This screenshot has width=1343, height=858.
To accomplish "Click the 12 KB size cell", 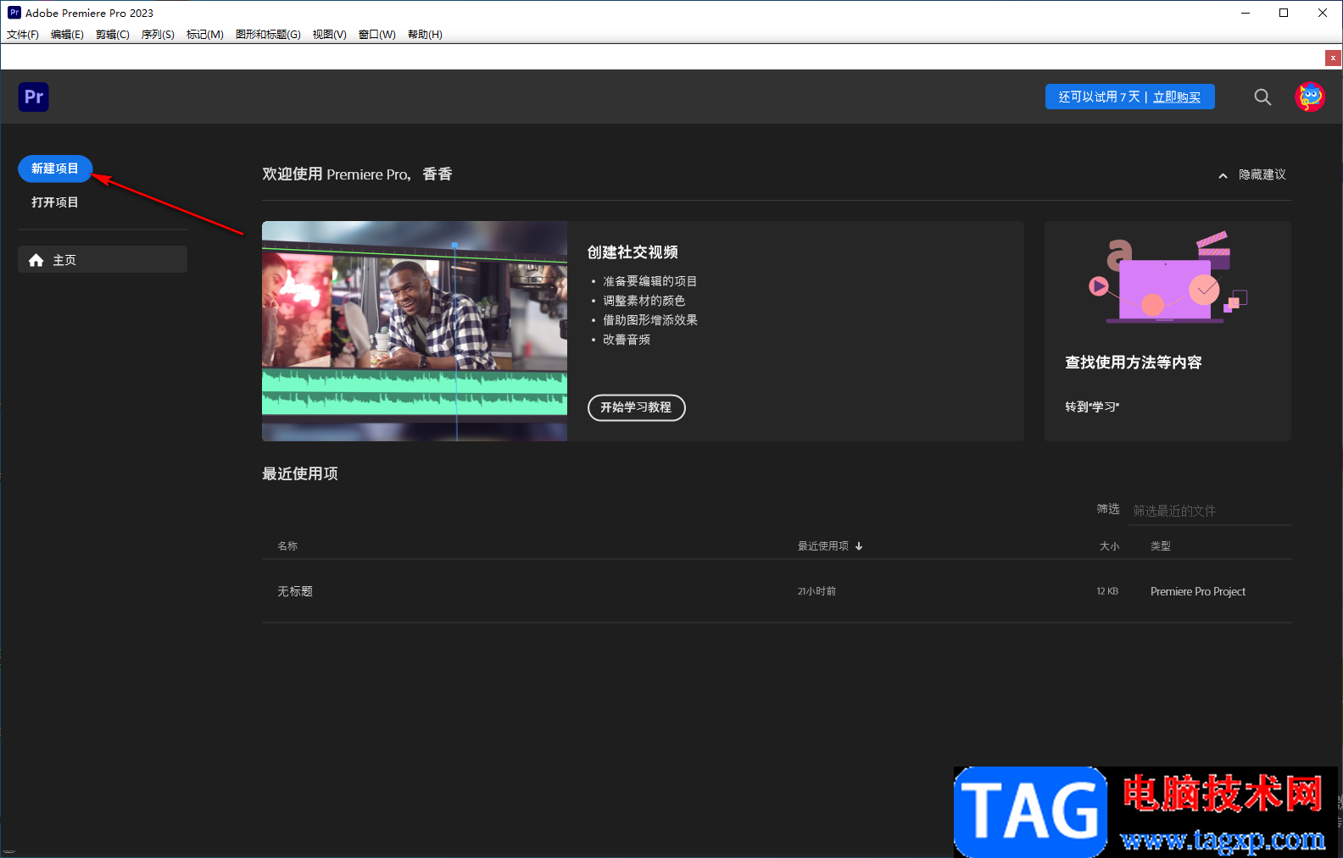I will [1107, 591].
